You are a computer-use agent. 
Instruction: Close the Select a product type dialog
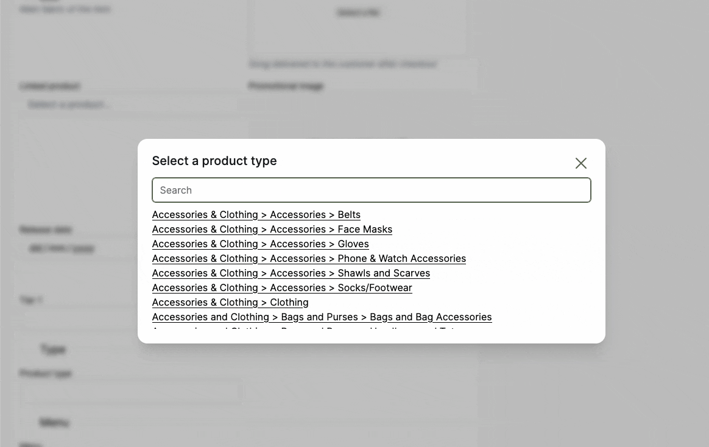pos(580,163)
